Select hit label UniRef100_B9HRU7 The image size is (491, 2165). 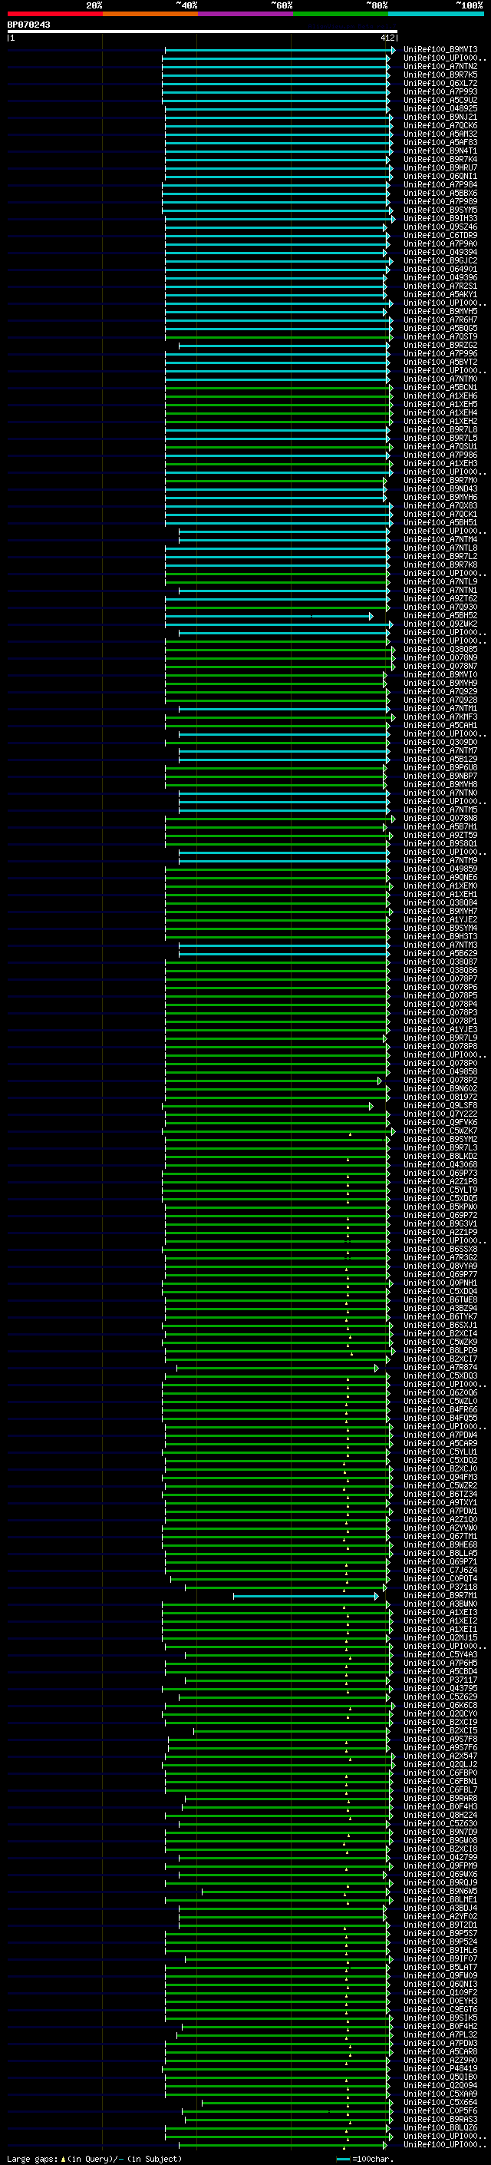tap(440, 168)
